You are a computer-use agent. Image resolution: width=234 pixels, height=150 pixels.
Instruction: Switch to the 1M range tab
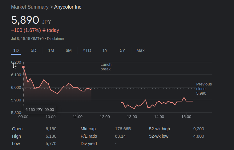click(x=51, y=50)
